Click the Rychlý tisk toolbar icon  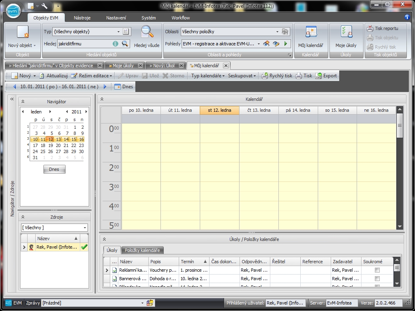pyautogui.click(x=265, y=76)
